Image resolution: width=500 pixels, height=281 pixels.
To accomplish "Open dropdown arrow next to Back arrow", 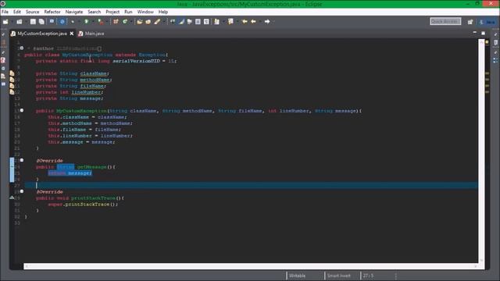I will click(259, 22).
